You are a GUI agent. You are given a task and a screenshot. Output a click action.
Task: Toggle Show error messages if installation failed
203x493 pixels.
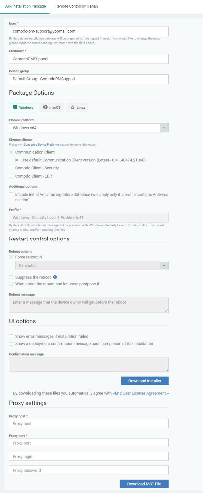pos(11,336)
